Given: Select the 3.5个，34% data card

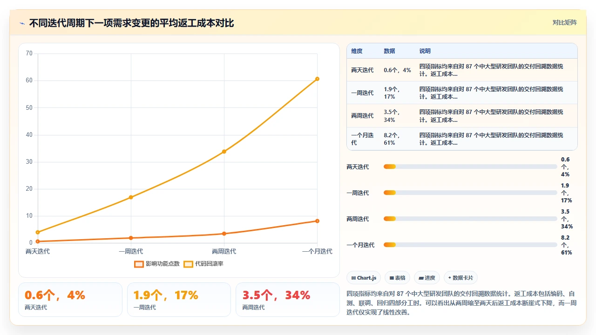Looking at the screenshot, I should 288,300.
